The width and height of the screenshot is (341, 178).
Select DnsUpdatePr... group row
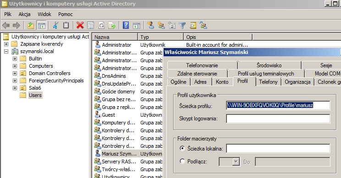pos(119,84)
